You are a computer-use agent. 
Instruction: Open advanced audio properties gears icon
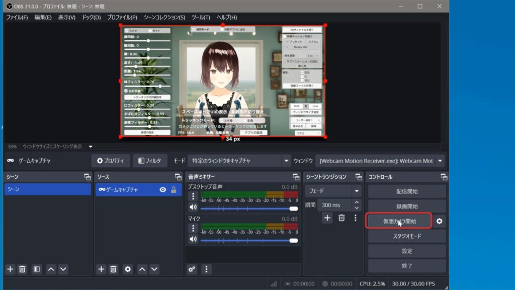tap(192, 269)
